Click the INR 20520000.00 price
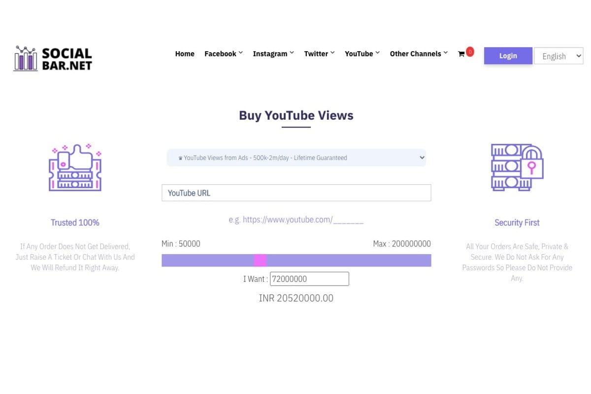This screenshot has width=591, height=394. point(296,298)
